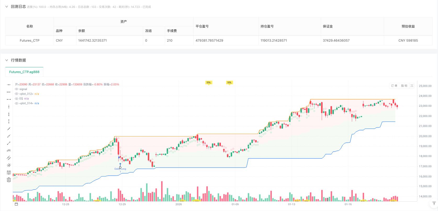
Task: Toggle the EQ indicator eye icon
Action: click(17, 99)
